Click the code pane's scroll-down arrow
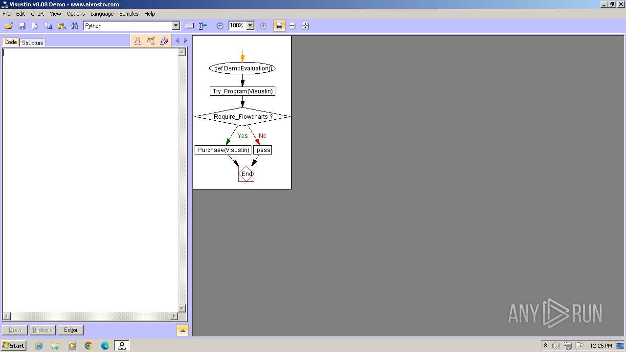The height and width of the screenshot is (352, 626). pyautogui.click(x=182, y=308)
